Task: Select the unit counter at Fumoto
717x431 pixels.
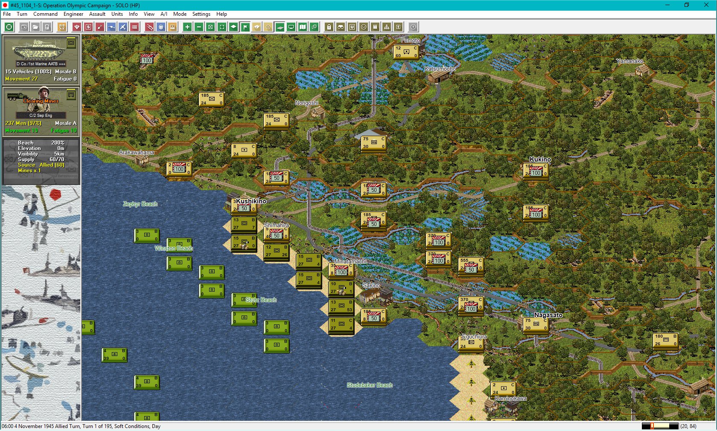Action: pos(406,52)
